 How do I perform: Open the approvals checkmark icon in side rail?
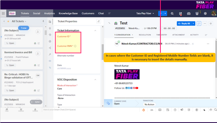50,41
